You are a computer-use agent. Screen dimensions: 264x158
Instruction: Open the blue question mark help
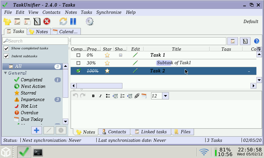click(256, 41)
